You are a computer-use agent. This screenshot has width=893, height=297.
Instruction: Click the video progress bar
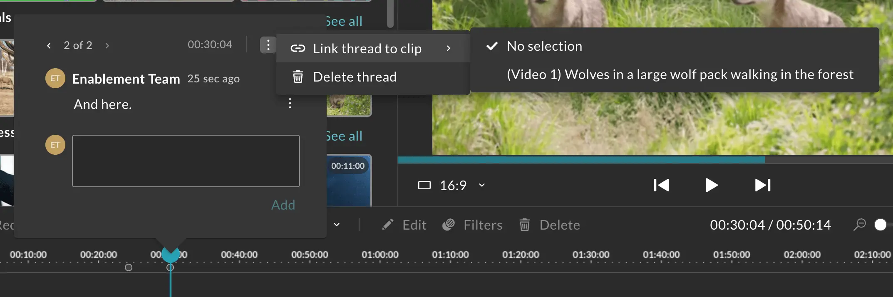point(645,160)
